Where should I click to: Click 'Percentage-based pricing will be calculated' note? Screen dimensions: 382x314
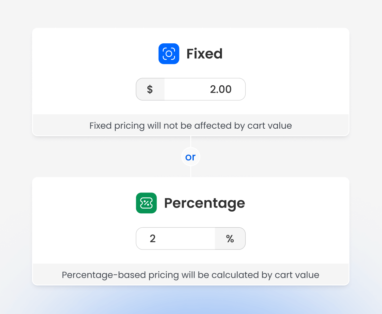click(191, 275)
